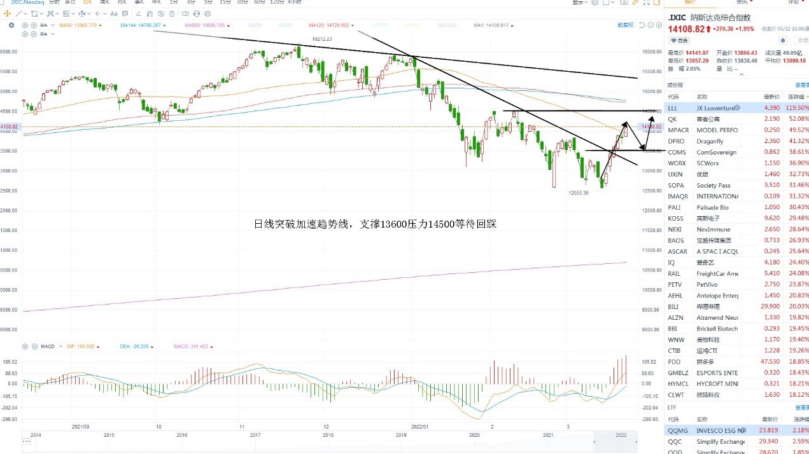This screenshot has width=809, height=454.
Task: Select the QQMG INVESCO ESG ETF row
Action: click(x=738, y=430)
